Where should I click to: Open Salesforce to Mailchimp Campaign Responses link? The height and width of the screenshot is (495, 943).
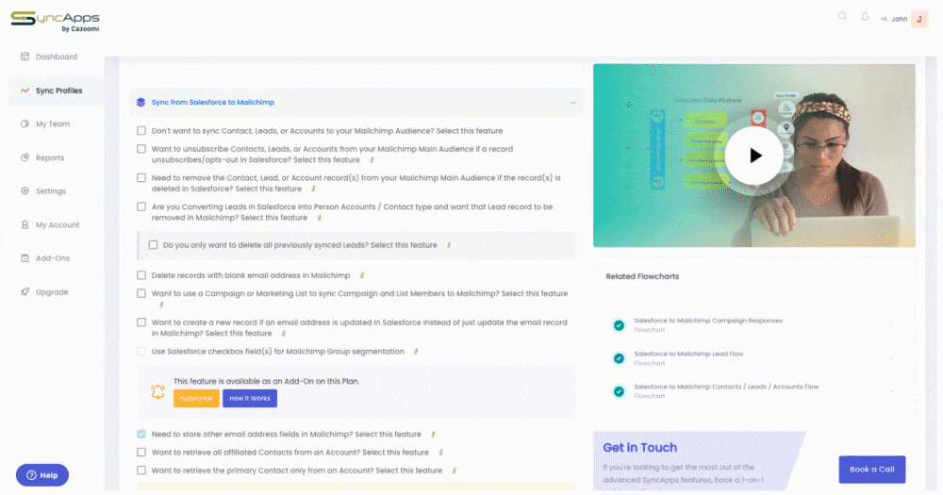pyautogui.click(x=708, y=321)
